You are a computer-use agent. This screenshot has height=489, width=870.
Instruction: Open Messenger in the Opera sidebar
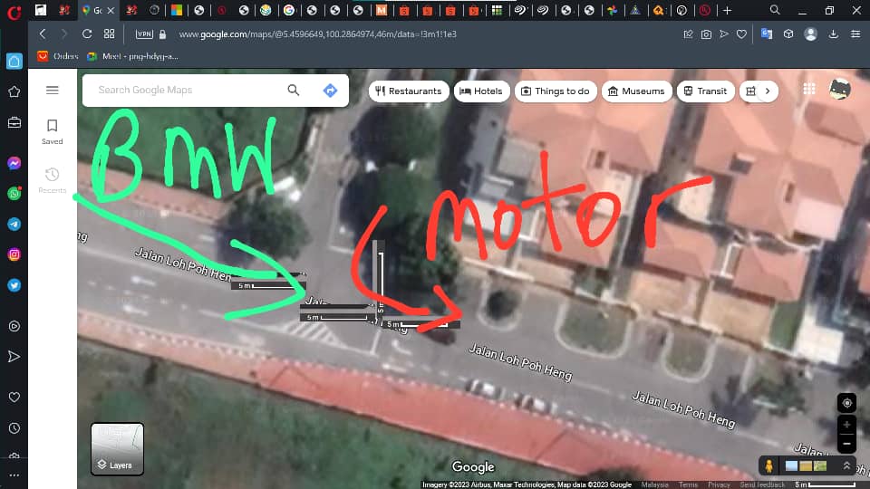[14, 163]
